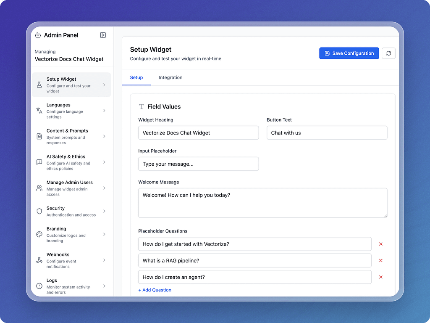Click the 'Vectorize Docs Chat Widget' managing title
The height and width of the screenshot is (323, 430).
[69, 59]
